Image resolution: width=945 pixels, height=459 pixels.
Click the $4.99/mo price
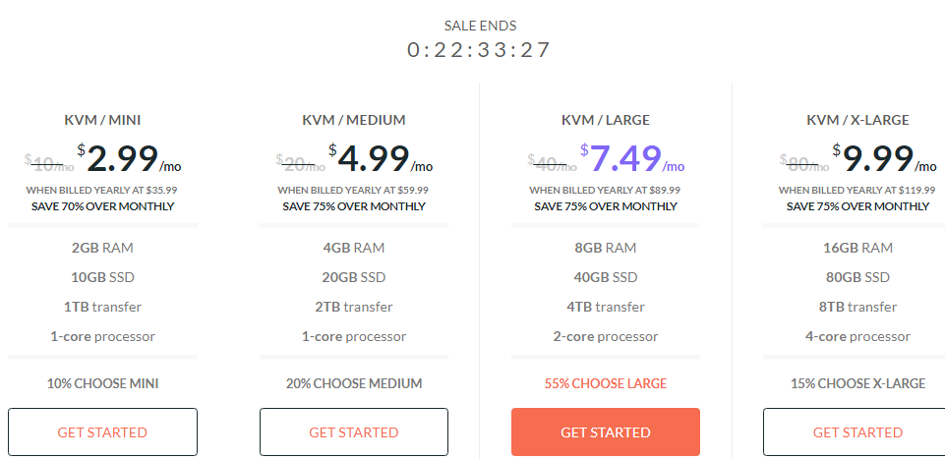pos(381,158)
